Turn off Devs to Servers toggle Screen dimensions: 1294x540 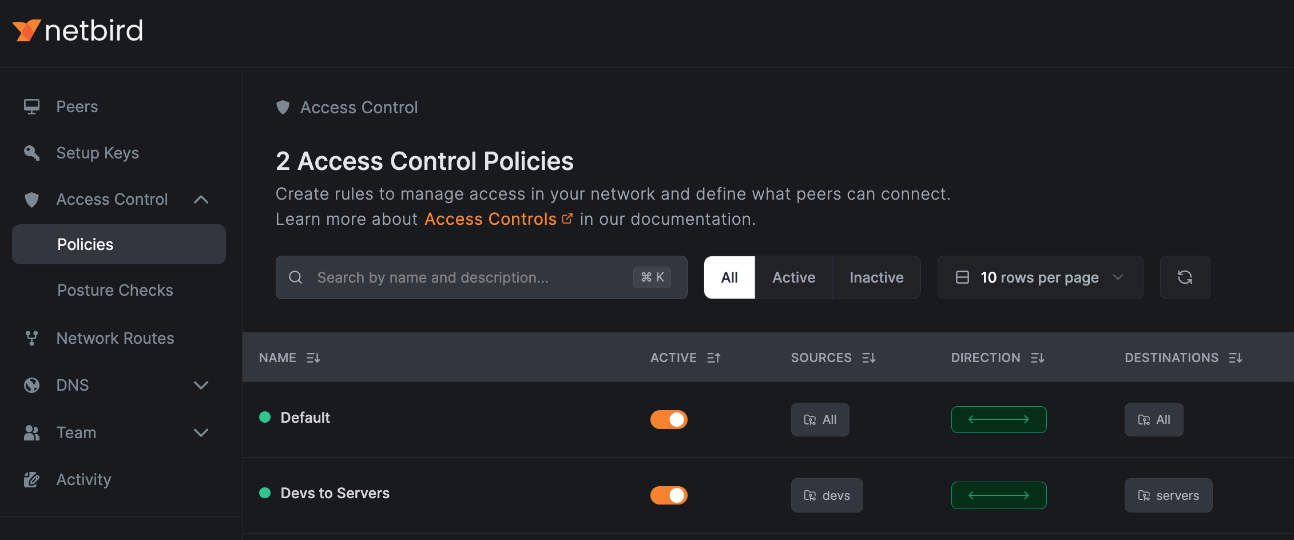tap(668, 495)
